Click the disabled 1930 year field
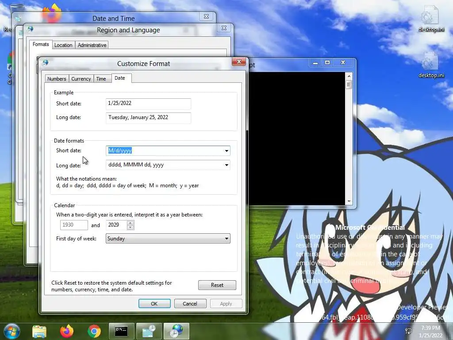Viewport: 453px width, 340px height. click(74, 225)
